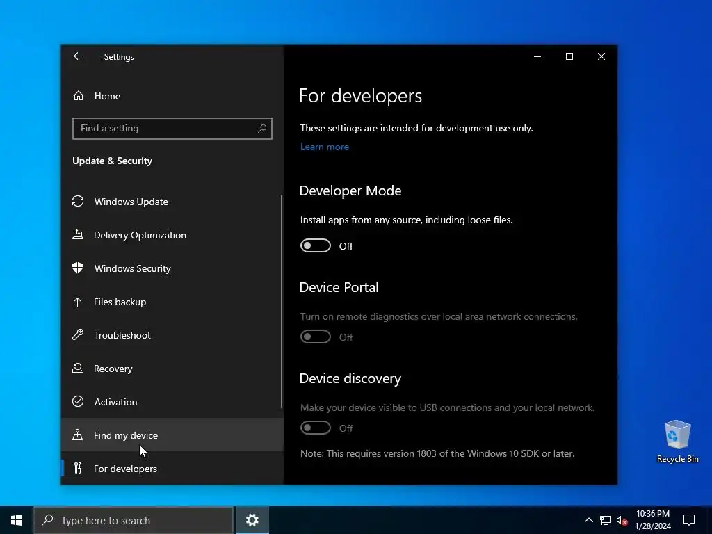
Task: Select Find my device
Action: pos(172,435)
